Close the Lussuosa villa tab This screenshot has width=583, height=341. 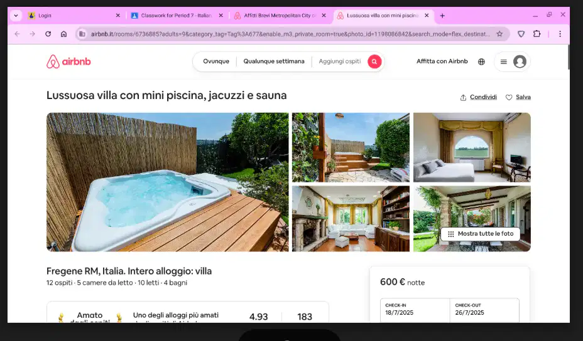(x=427, y=16)
